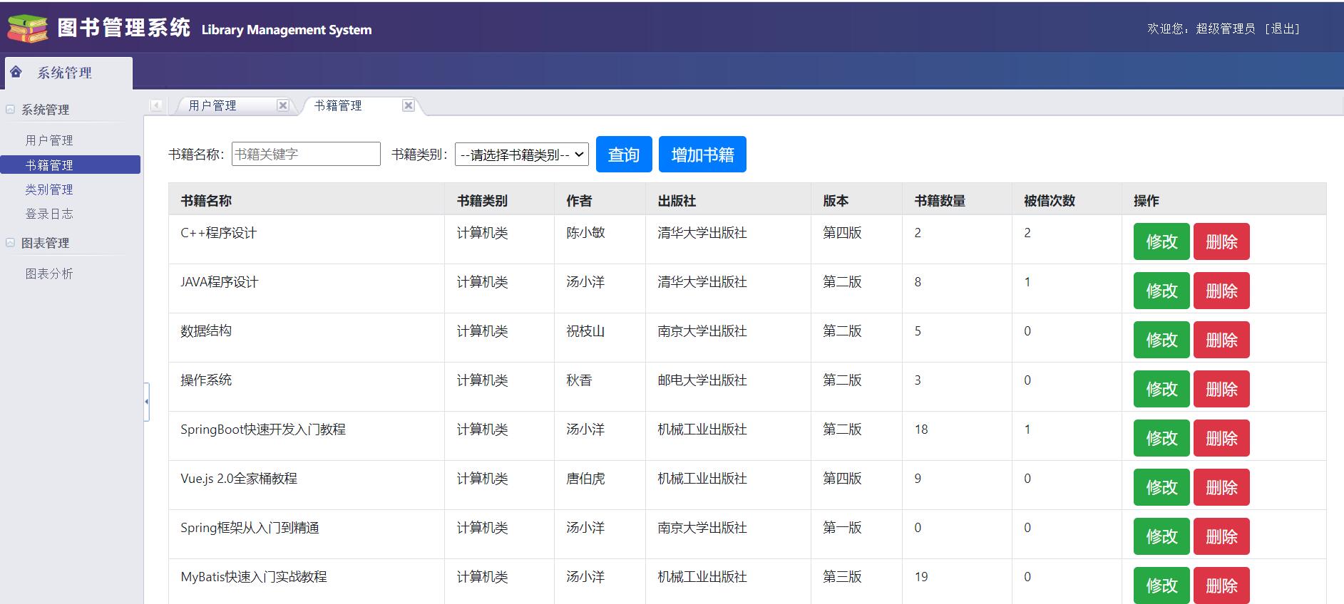Click the 增加书籍 button

702,155
